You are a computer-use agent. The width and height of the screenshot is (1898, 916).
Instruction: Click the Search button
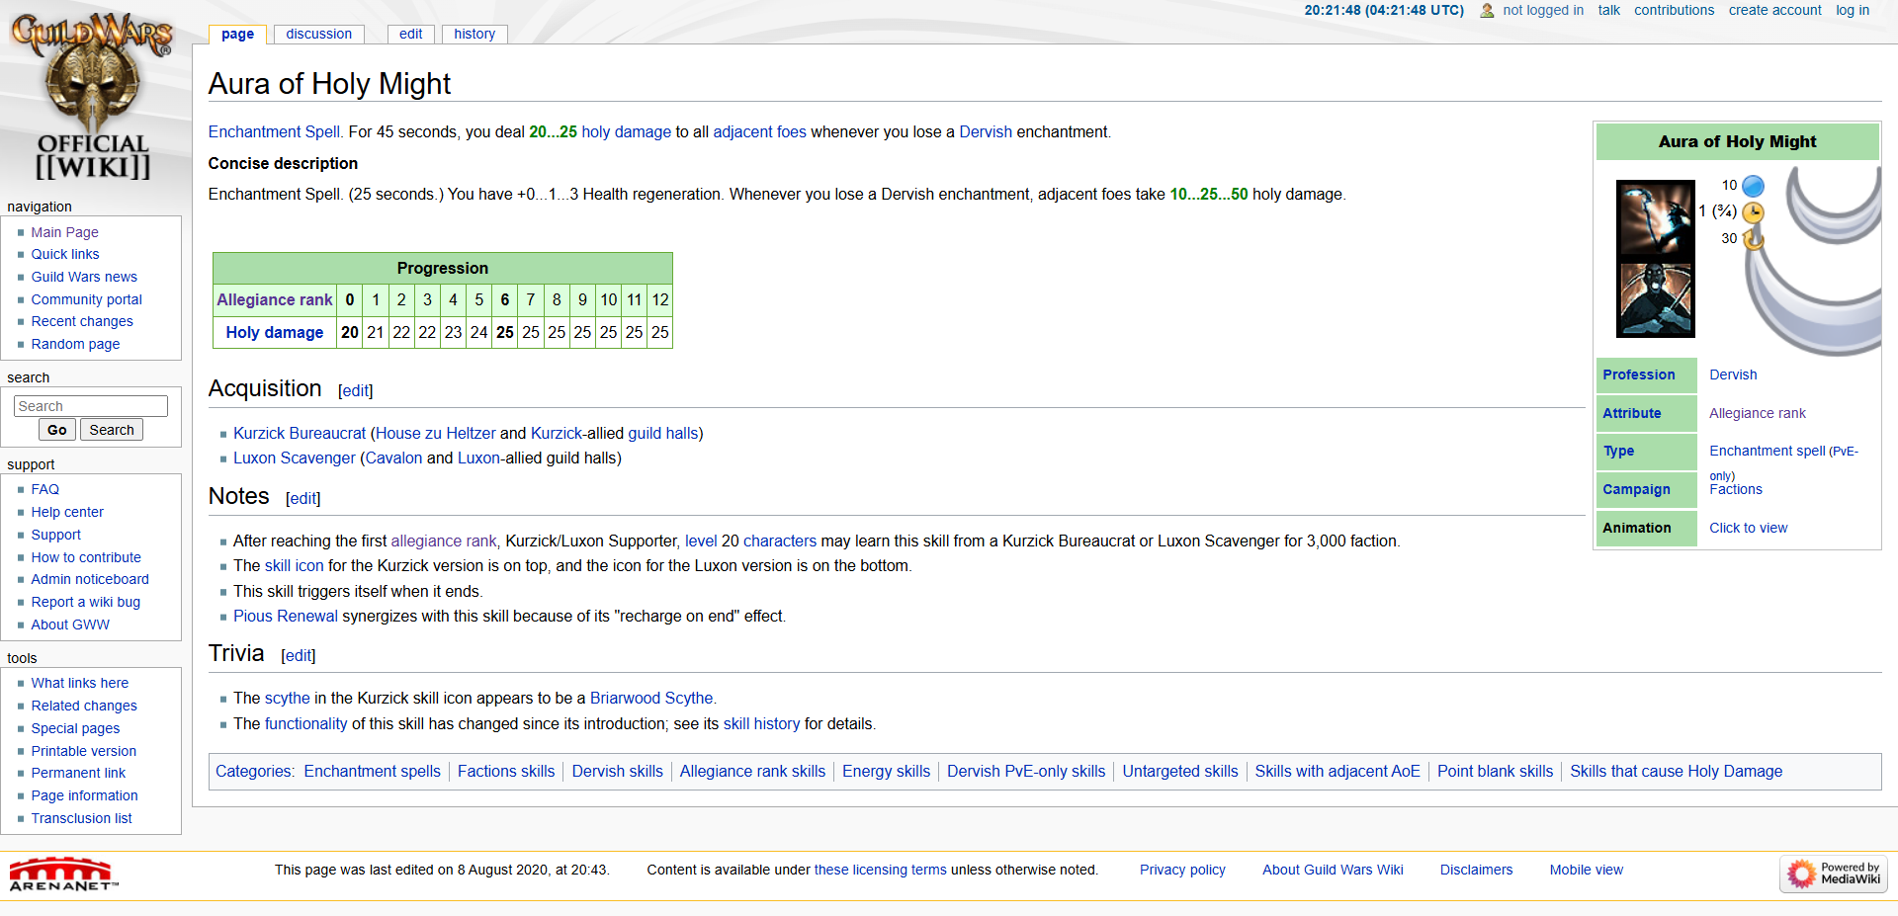pyautogui.click(x=112, y=430)
